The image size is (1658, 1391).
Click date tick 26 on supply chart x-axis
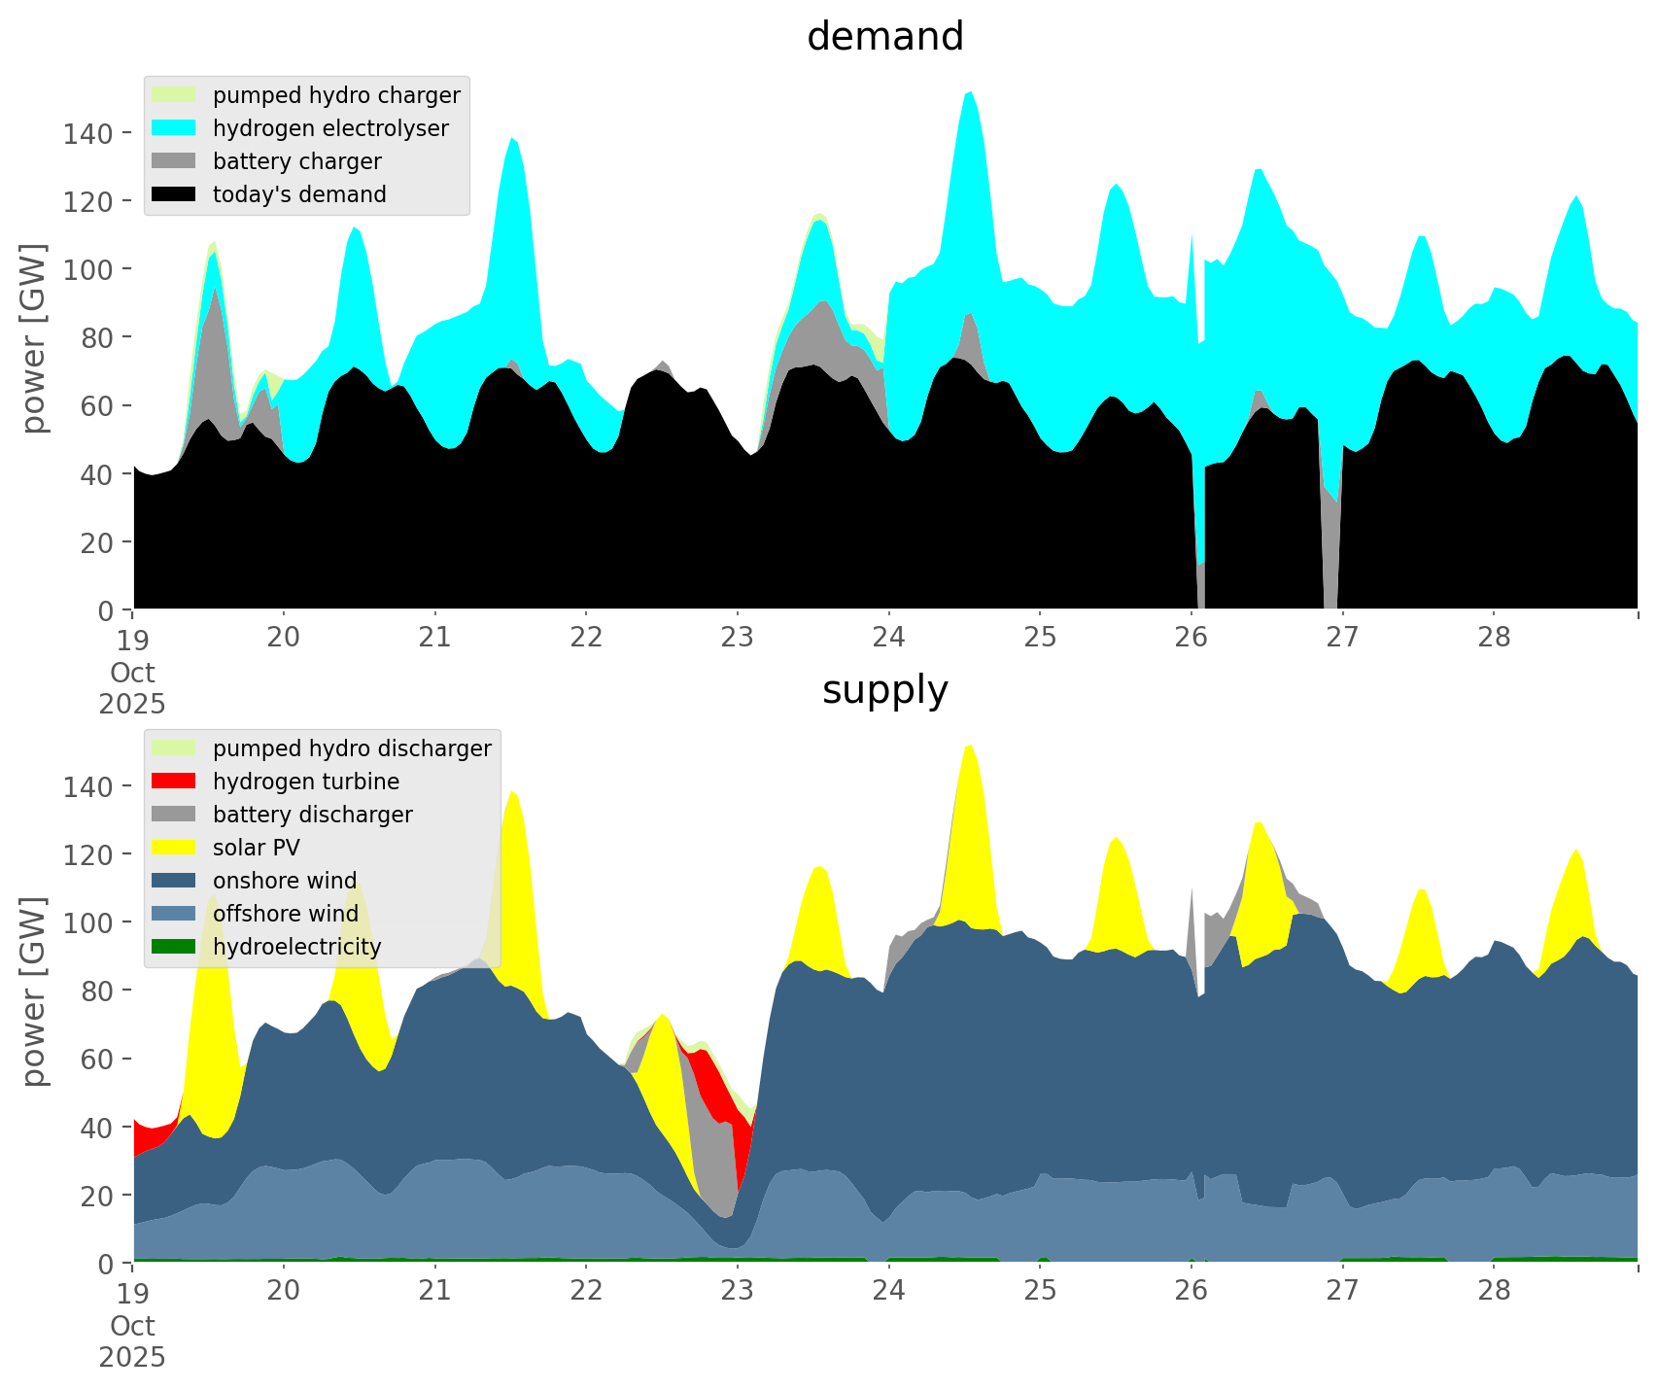[1191, 1291]
